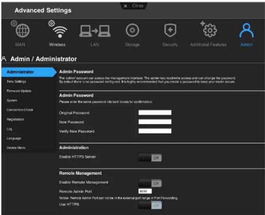Click the Verify New Password field
The width and height of the screenshot is (265, 215).
(x=155, y=131)
